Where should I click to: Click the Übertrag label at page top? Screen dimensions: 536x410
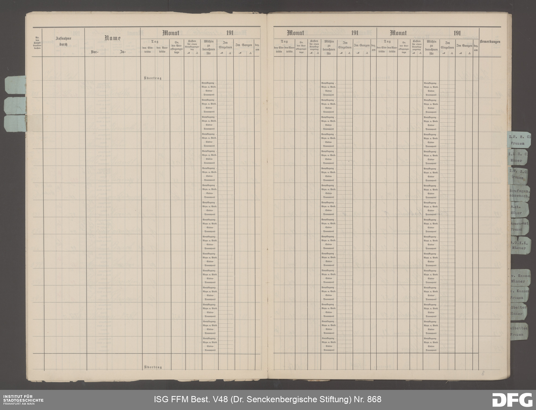point(152,78)
